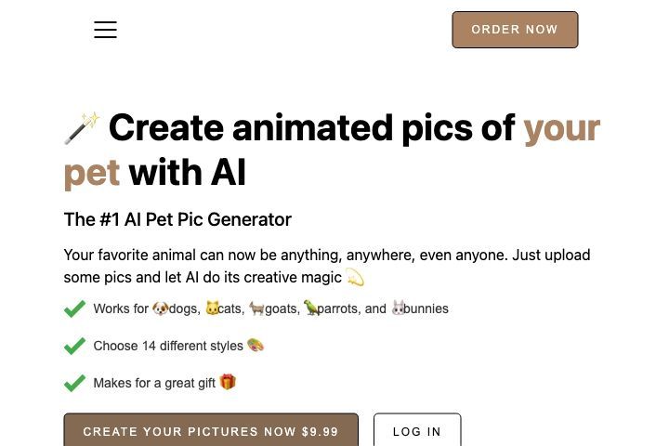Click the bunny emoji next to bunnies
The height and width of the screenshot is (446, 669).
click(398, 308)
